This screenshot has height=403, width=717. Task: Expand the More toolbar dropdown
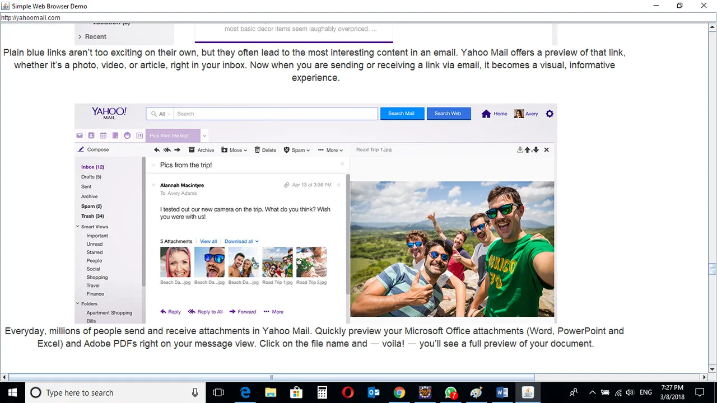point(330,150)
